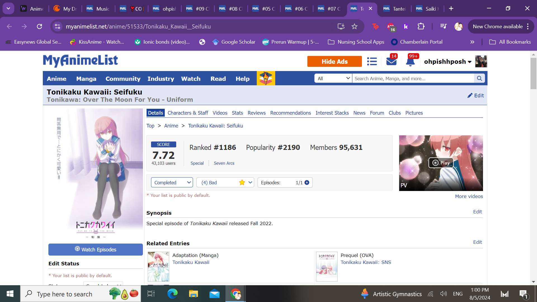This screenshot has height=302, width=537.
Task: Bookmark this page with star icon
Action: pos(354,27)
